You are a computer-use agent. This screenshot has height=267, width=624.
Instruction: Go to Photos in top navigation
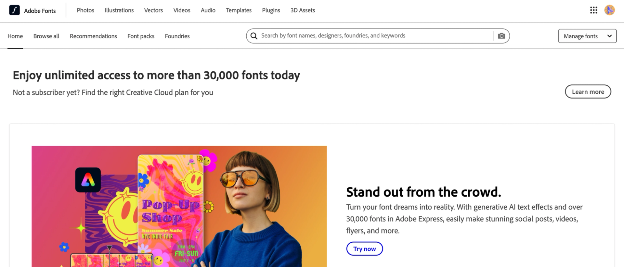click(x=85, y=10)
